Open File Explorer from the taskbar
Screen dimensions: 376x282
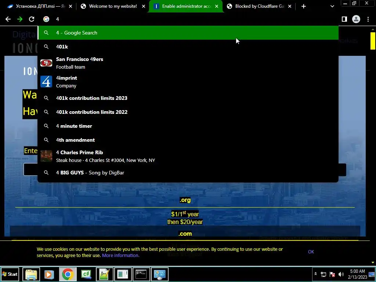31,274
